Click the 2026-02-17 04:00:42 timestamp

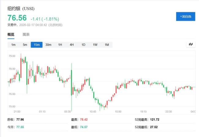point(33,25)
